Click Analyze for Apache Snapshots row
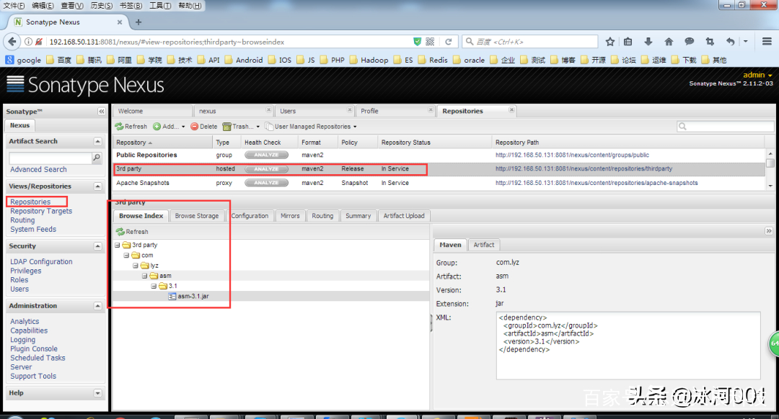The image size is (779, 419). [x=266, y=183]
